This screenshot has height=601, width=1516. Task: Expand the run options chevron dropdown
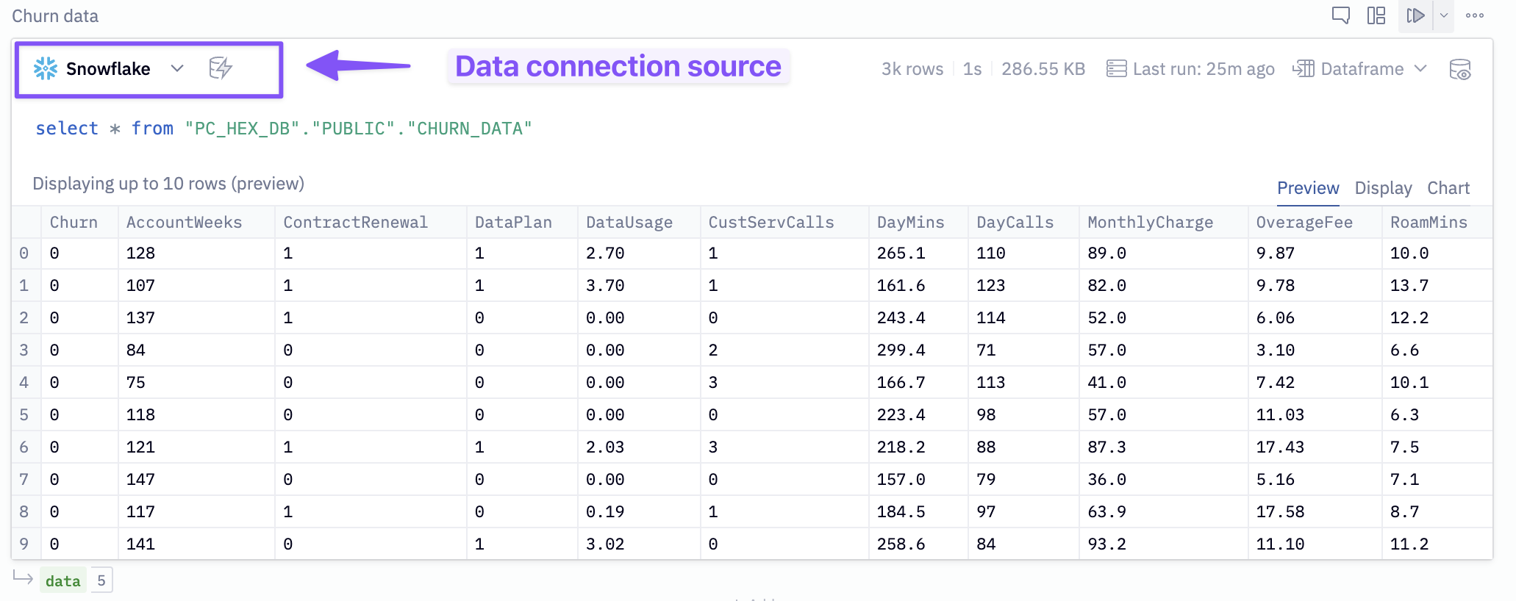(x=1443, y=15)
